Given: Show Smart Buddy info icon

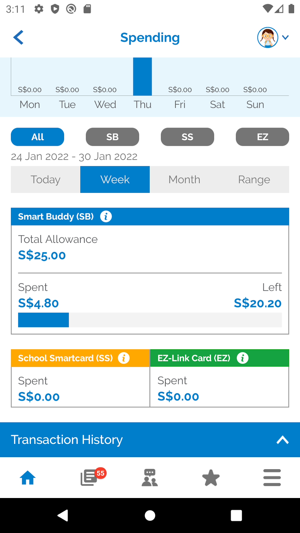Looking at the screenshot, I should coord(106,217).
